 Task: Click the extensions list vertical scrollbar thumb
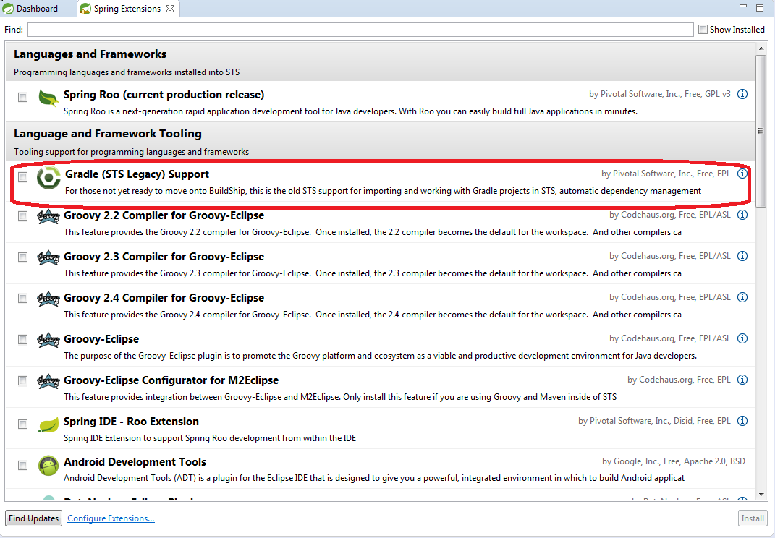coord(761,130)
